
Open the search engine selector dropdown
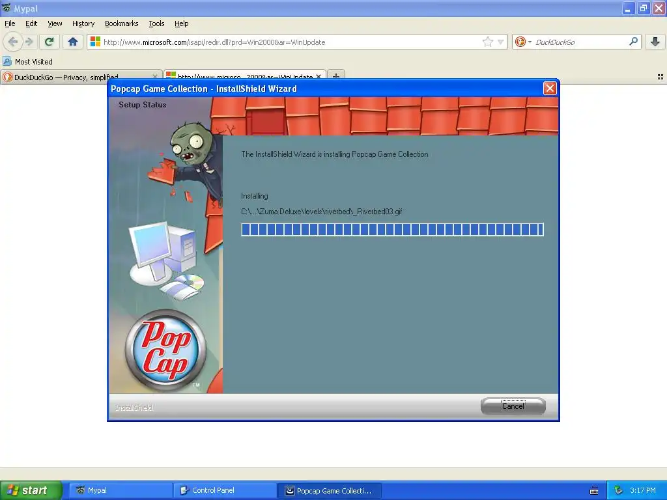(530, 42)
